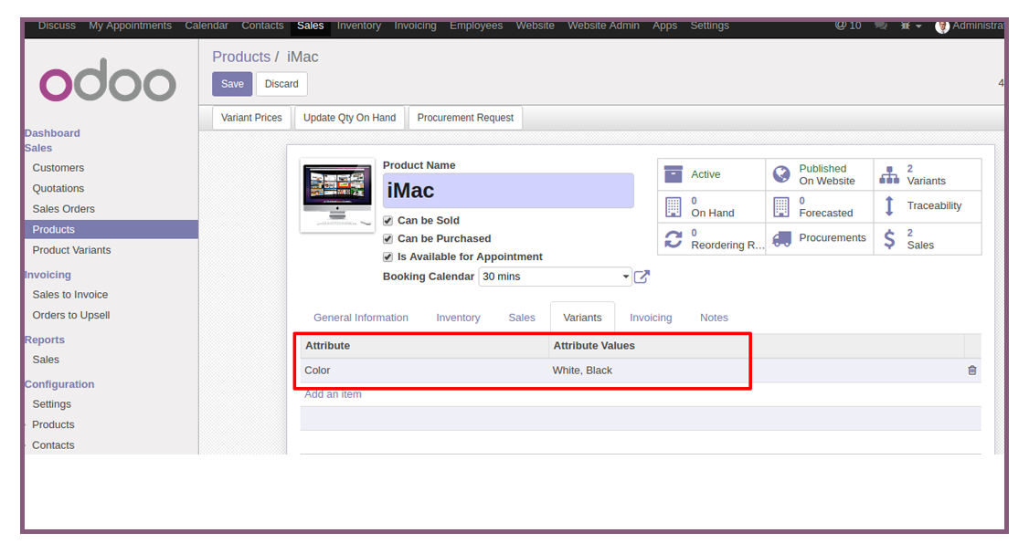Image resolution: width=1029 pixels, height=554 pixels.
Task: Click the Published On Website globe icon
Action: [781, 173]
